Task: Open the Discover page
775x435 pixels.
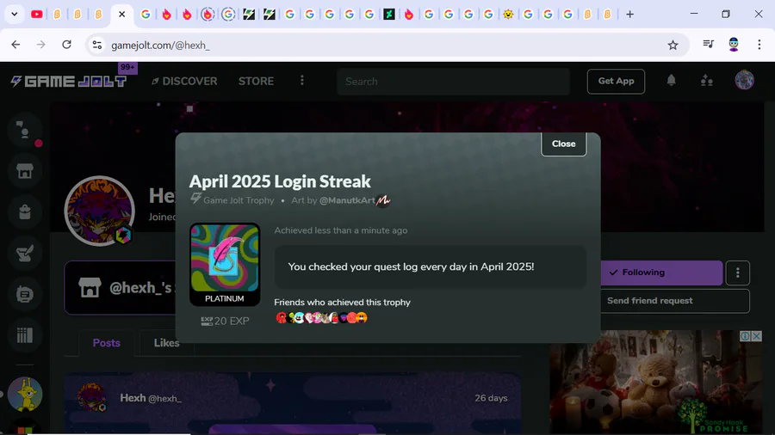Action: coord(184,81)
